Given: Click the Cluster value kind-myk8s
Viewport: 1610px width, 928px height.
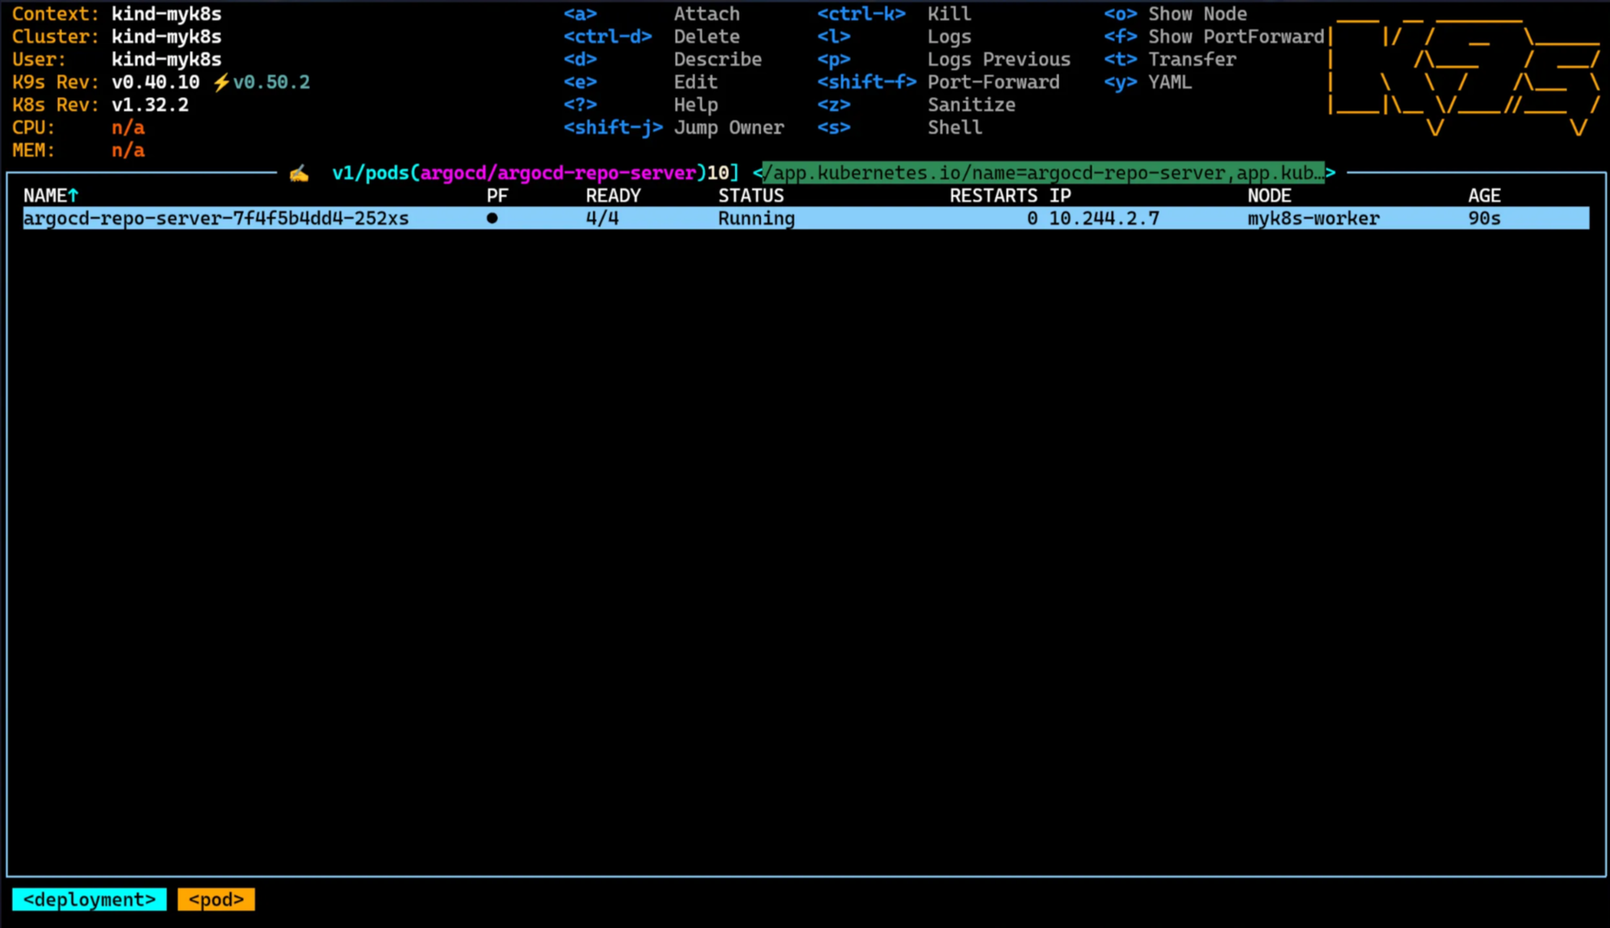Looking at the screenshot, I should pos(166,36).
